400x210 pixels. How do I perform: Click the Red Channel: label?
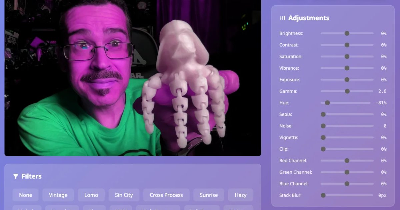point(293,161)
